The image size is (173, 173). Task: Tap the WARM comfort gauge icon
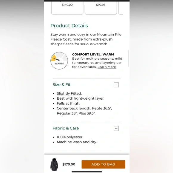[59, 61]
